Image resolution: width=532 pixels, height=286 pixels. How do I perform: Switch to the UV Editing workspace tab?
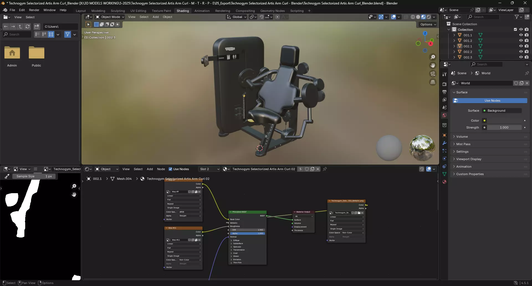pyautogui.click(x=138, y=11)
